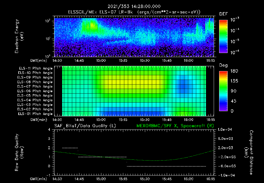Click the 10^-3 DEF scale value
The height and width of the screenshot is (183, 264).
point(235,20)
